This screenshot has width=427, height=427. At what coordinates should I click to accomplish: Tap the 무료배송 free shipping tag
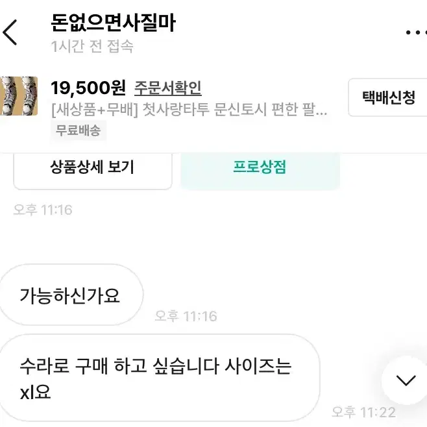tap(78, 130)
